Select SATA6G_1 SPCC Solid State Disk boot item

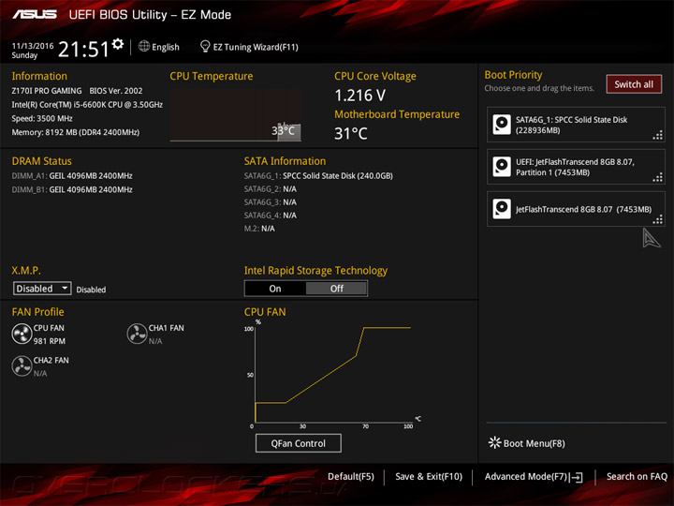coord(576,125)
